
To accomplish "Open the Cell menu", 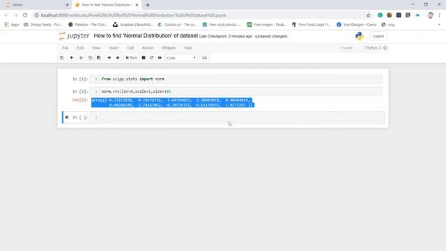I will coord(130,48).
